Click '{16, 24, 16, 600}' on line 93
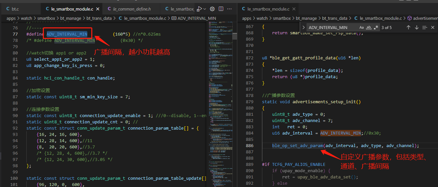This screenshot has height=187, width=438. tap(59, 134)
